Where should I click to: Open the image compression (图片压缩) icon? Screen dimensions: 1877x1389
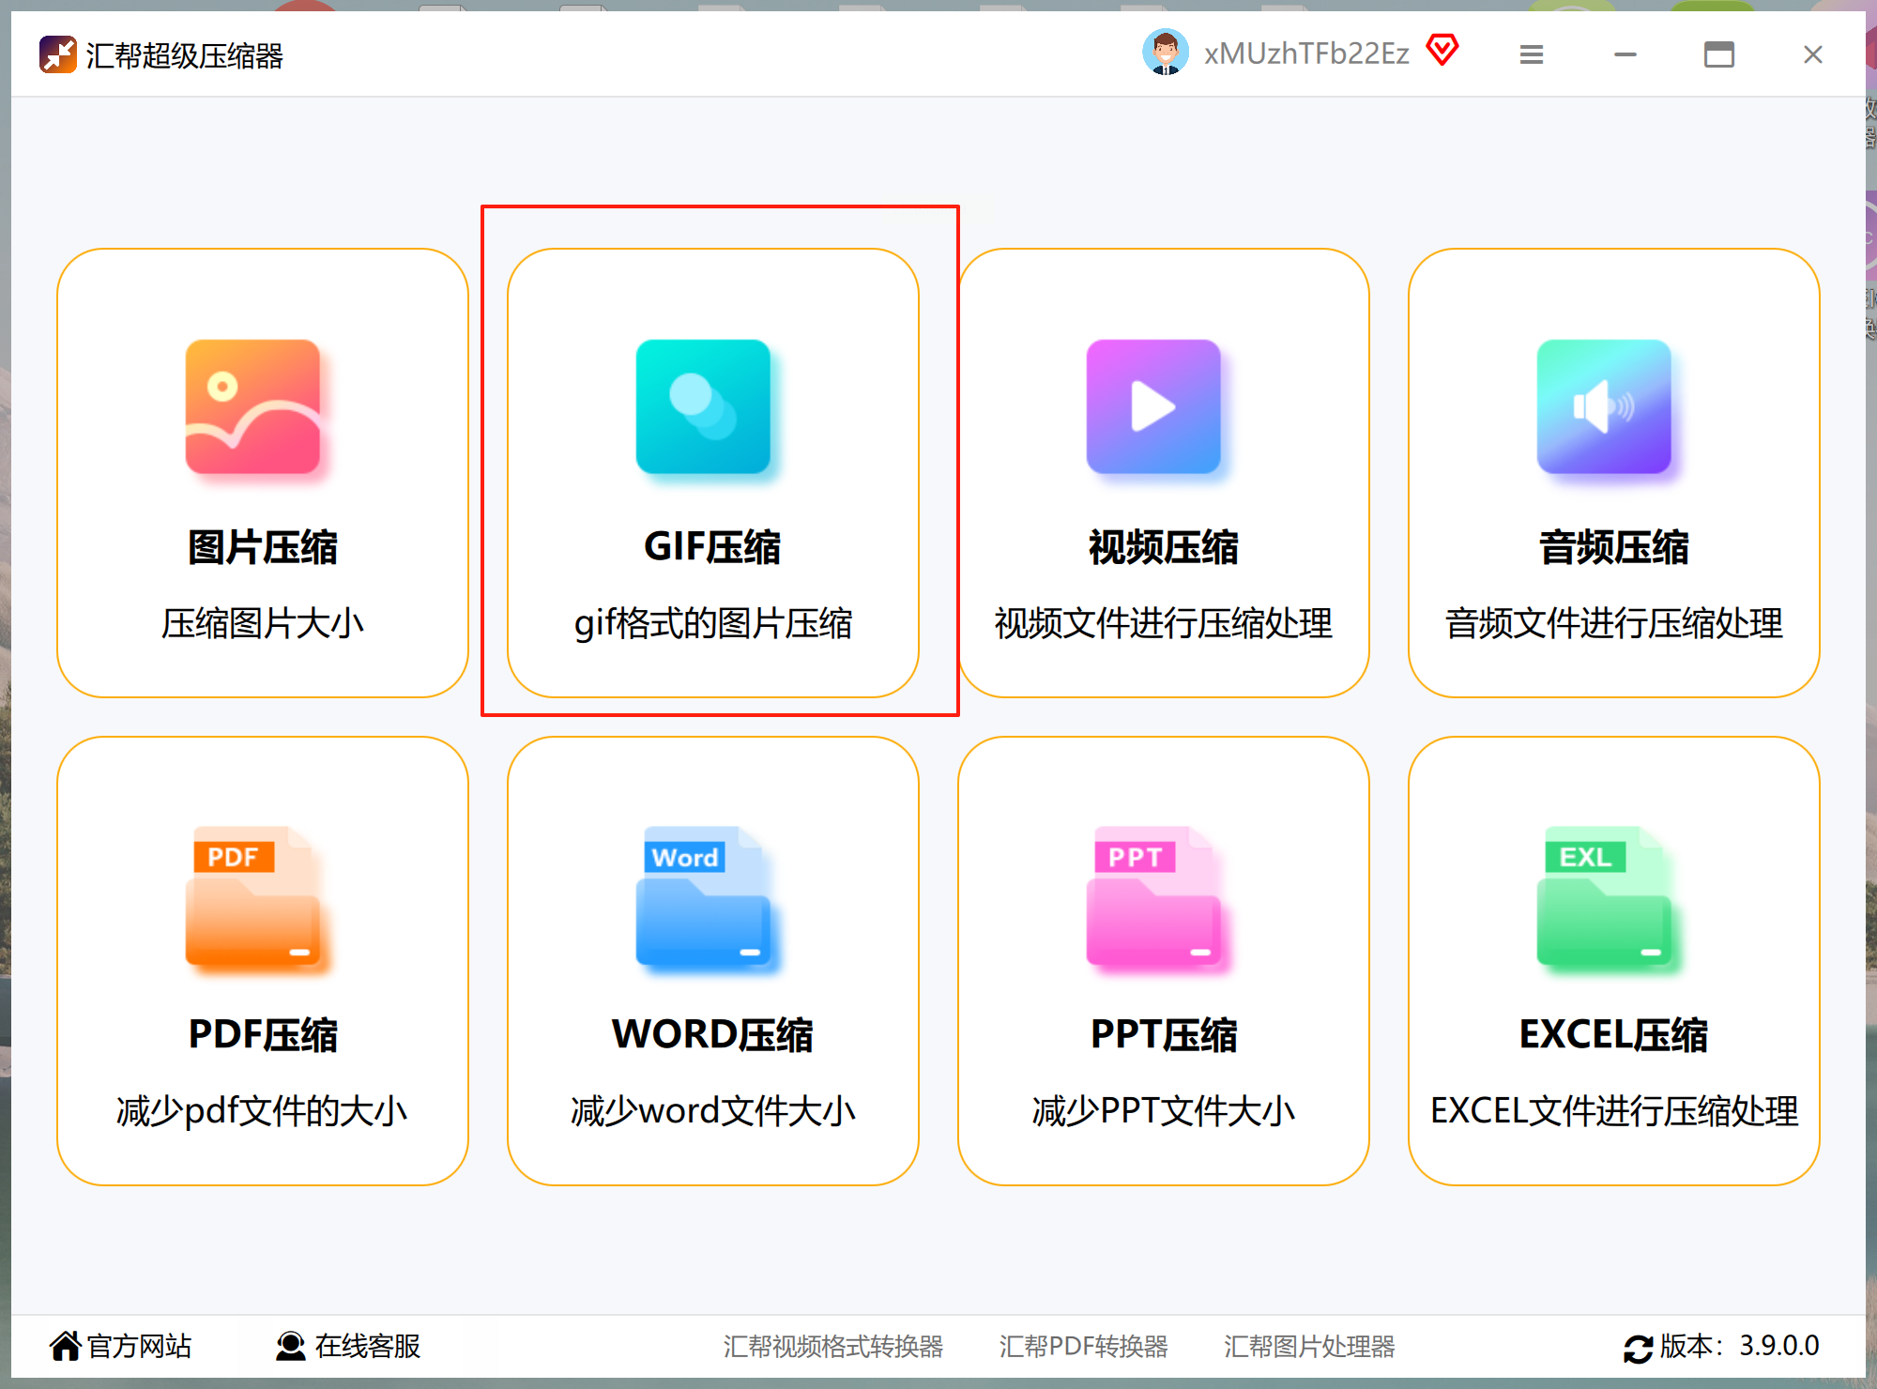[252, 406]
